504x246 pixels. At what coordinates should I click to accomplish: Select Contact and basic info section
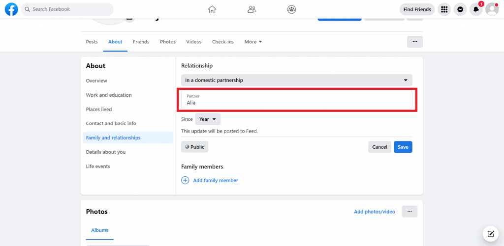[x=128, y=123]
